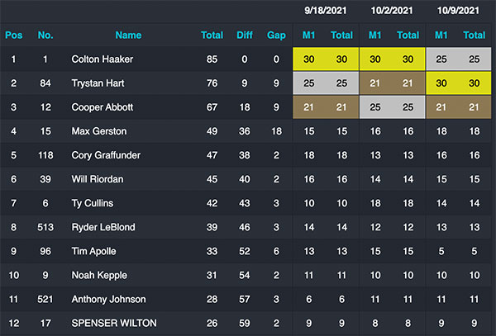Select the 10/9/2021 date header
Image resolution: width=496 pixels, height=336 pixels.
(458, 11)
